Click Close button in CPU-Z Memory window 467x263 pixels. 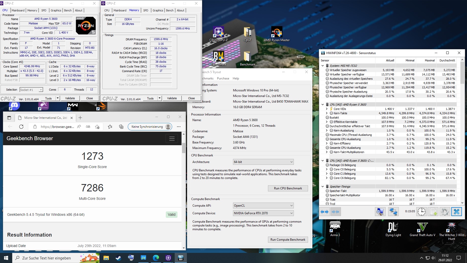(x=191, y=98)
